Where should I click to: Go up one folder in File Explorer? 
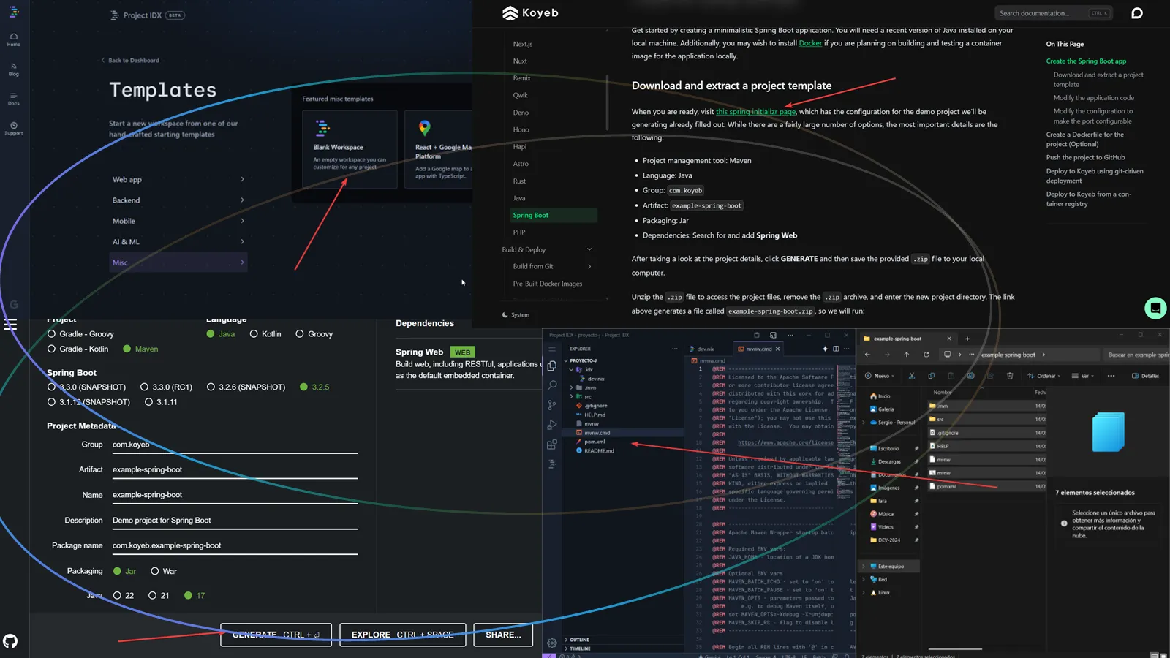[x=907, y=355]
